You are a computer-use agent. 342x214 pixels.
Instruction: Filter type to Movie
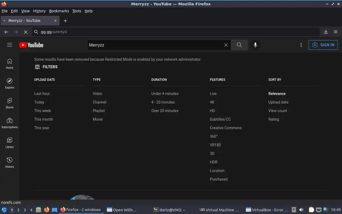(98, 119)
